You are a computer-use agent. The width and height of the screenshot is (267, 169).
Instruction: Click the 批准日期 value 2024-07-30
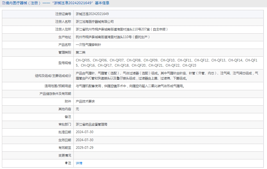(84, 132)
